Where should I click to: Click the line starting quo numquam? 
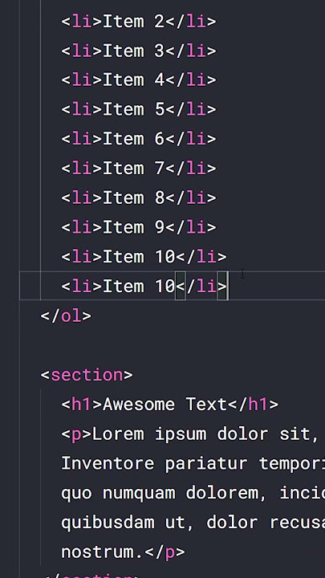[x=193, y=493]
